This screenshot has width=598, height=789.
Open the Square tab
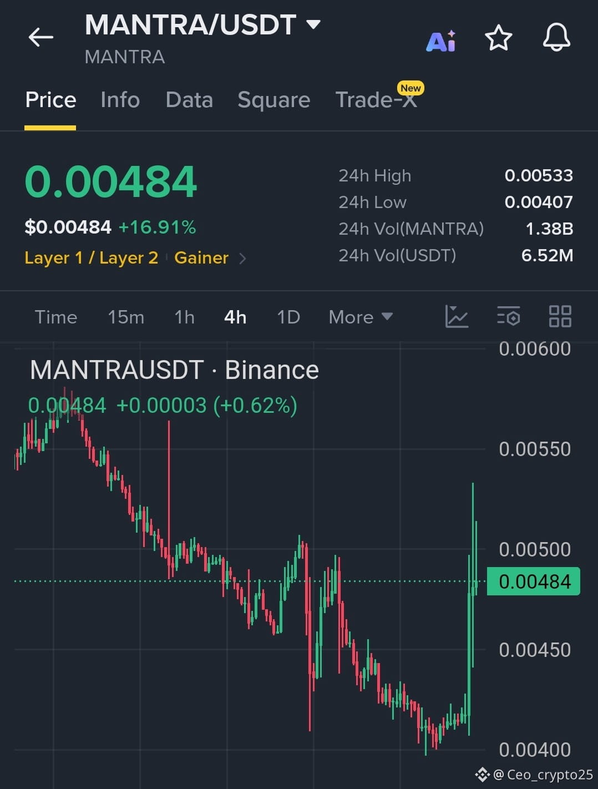pyautogui.click(x=274, y=100)
